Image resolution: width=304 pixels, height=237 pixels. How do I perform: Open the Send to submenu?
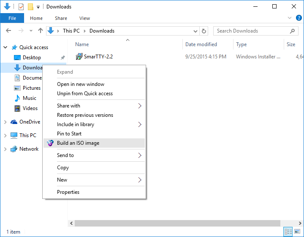(x=94, y=155)
